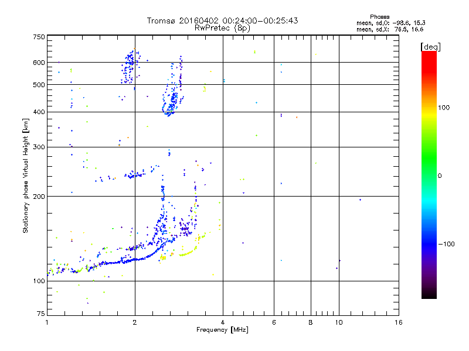This screenshot has width=469, height=351.
Task: Click the x-axis label '4'
Action: point(223,322)
